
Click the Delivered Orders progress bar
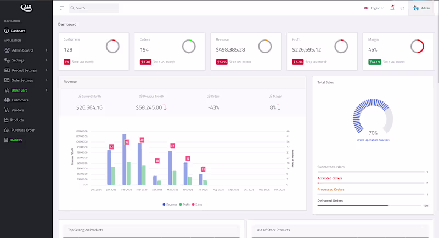pos(369,206)
